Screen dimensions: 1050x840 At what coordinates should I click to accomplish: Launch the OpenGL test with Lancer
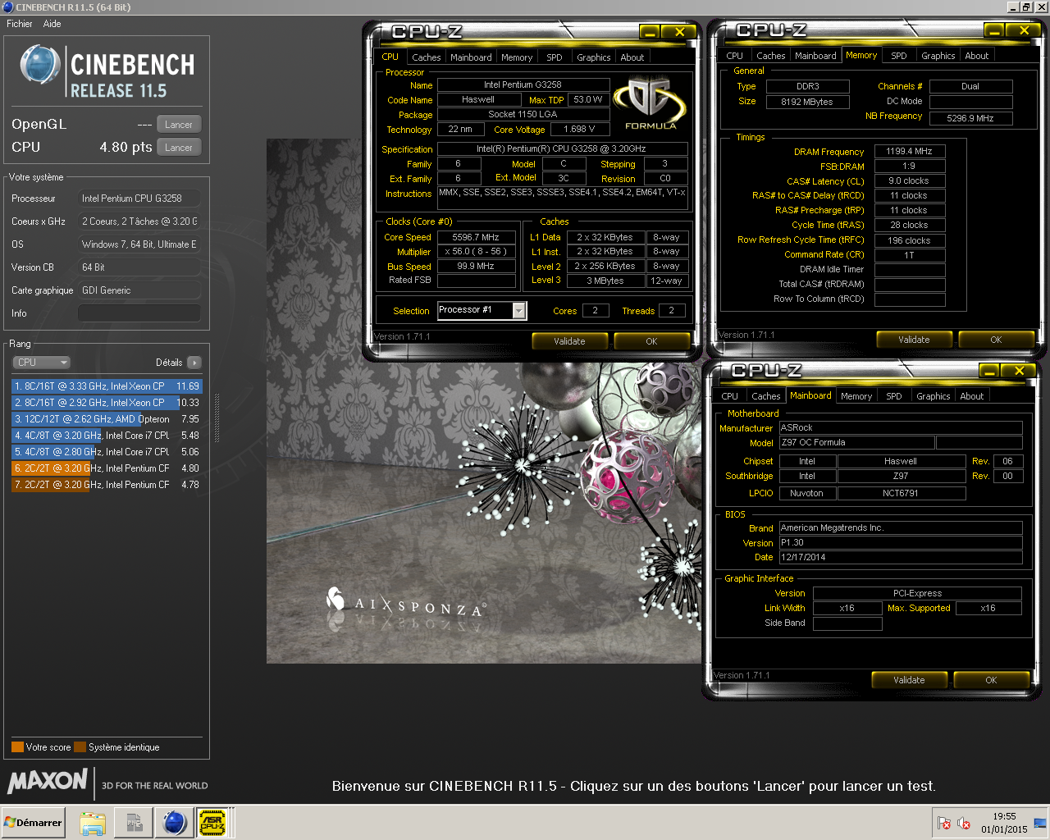coord(179,125)
